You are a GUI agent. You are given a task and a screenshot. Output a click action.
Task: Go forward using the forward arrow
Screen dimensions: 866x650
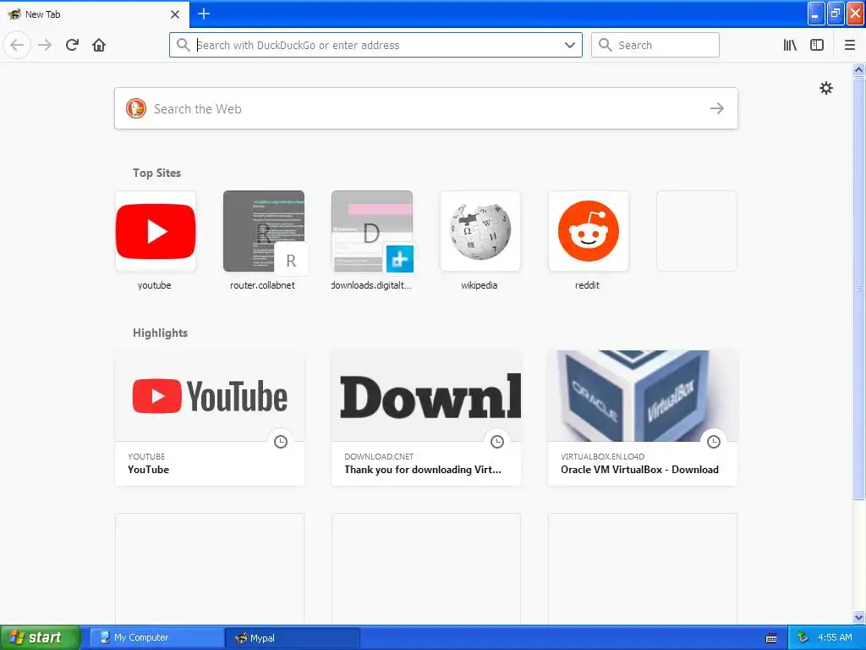[45, 45]
